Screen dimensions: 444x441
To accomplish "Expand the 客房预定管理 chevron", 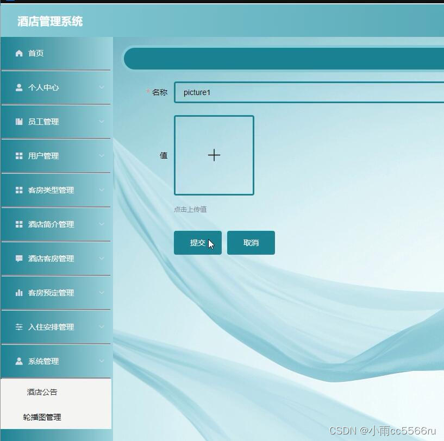I will coord(102,292).
